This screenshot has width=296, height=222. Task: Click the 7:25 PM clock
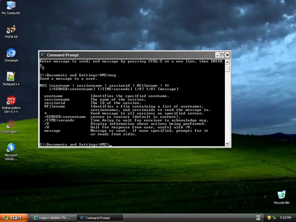pos(285,218)
